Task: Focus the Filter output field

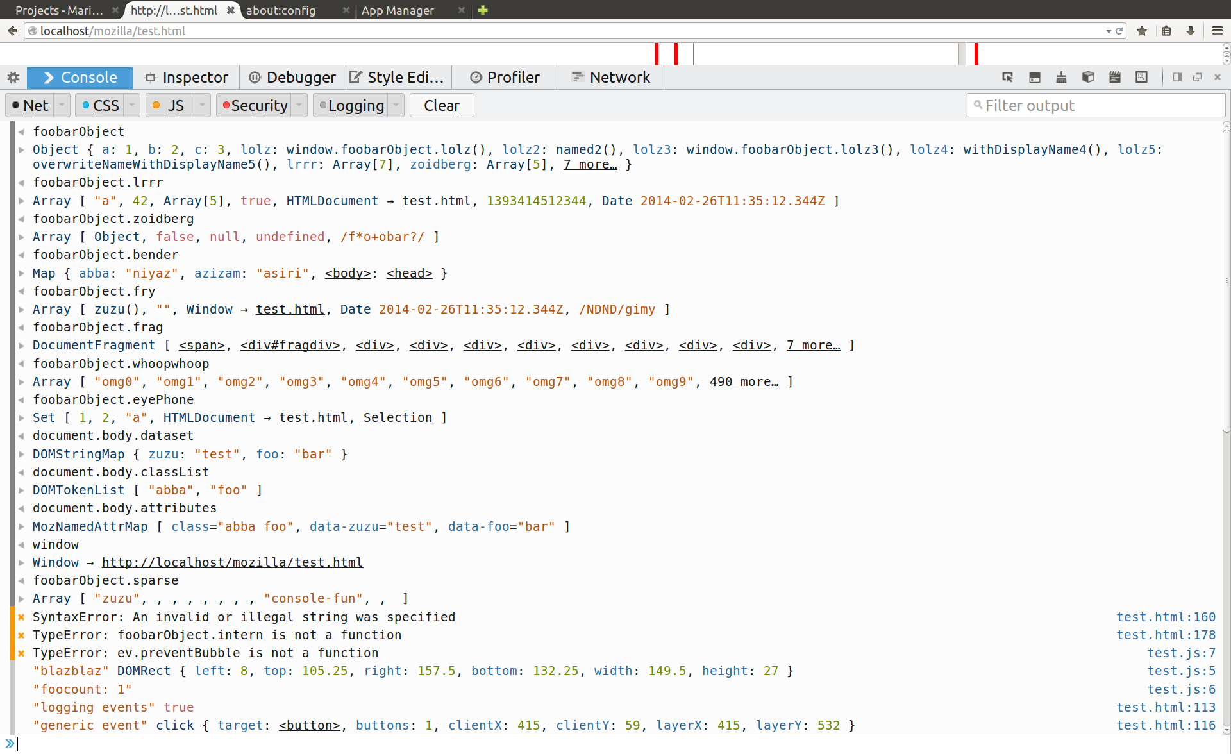Action: (x=1096, y=106)
